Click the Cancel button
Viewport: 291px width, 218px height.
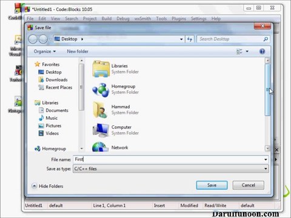click(249, 185)
